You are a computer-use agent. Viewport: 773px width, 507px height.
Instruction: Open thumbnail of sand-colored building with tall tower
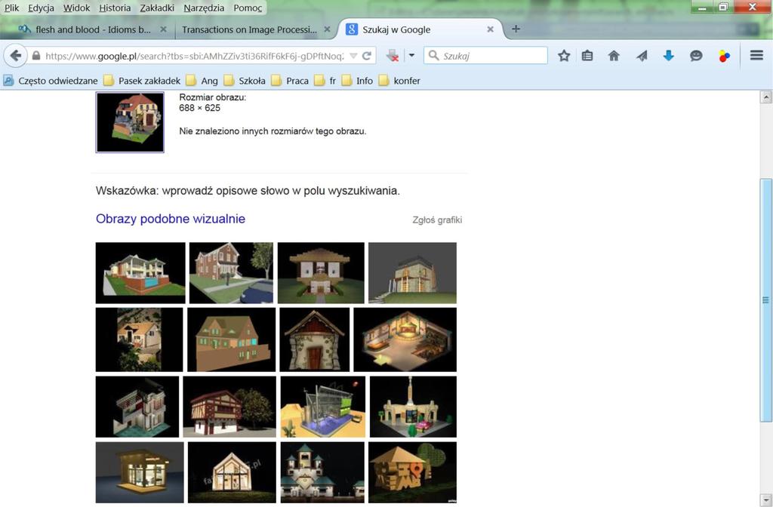(x=413, y=407)
